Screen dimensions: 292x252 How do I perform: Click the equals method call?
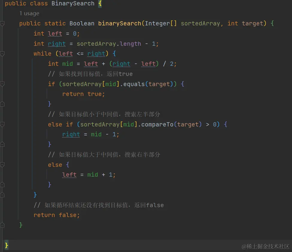(134, 84)
